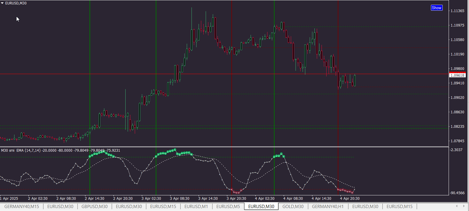This screenshot has height=211, width=469.
Task: Select the EURUSD,M1 chart tab
Action: pos(196,207)
